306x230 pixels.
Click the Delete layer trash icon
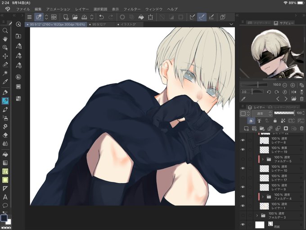pyautogui.click(x=301, y=129)
